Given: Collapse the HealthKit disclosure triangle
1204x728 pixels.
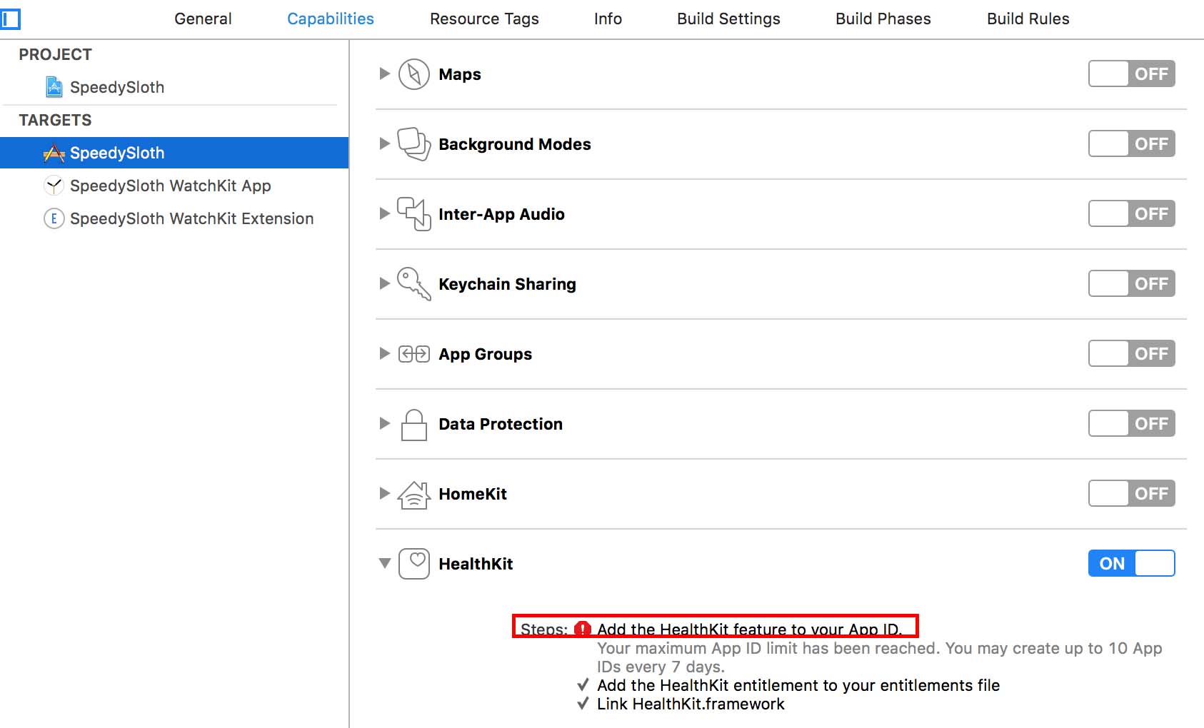Looking at the screenshot, I should (x=385, y=564).
